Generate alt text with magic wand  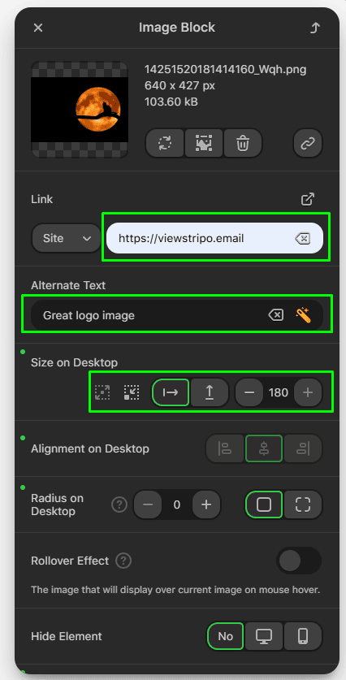click(303, 315)
